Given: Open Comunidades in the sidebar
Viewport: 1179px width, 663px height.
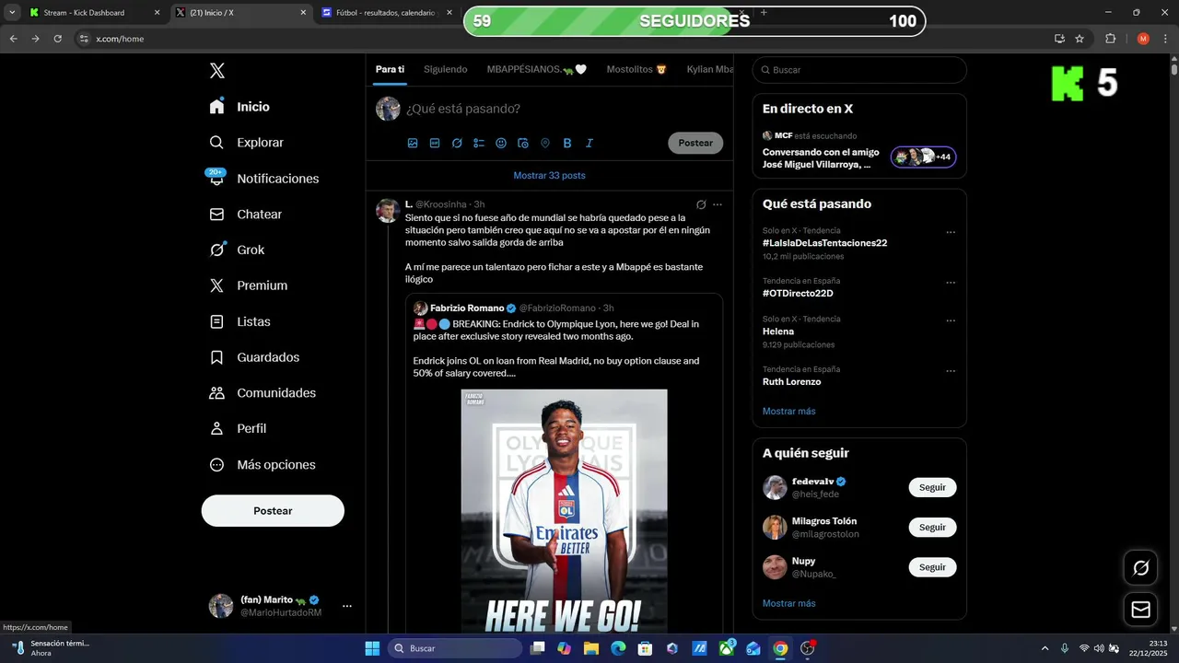Looking at the screenshot, I should 263,393.
